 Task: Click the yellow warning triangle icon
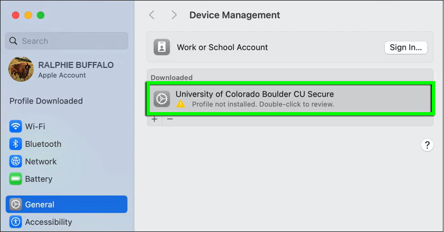click(x=181, y=104)
